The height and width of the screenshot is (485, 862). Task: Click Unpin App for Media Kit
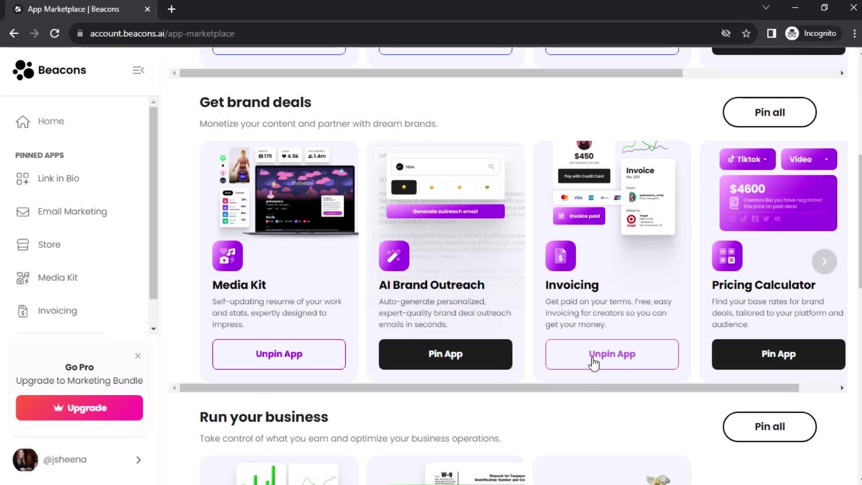click(x=279, y=353)
